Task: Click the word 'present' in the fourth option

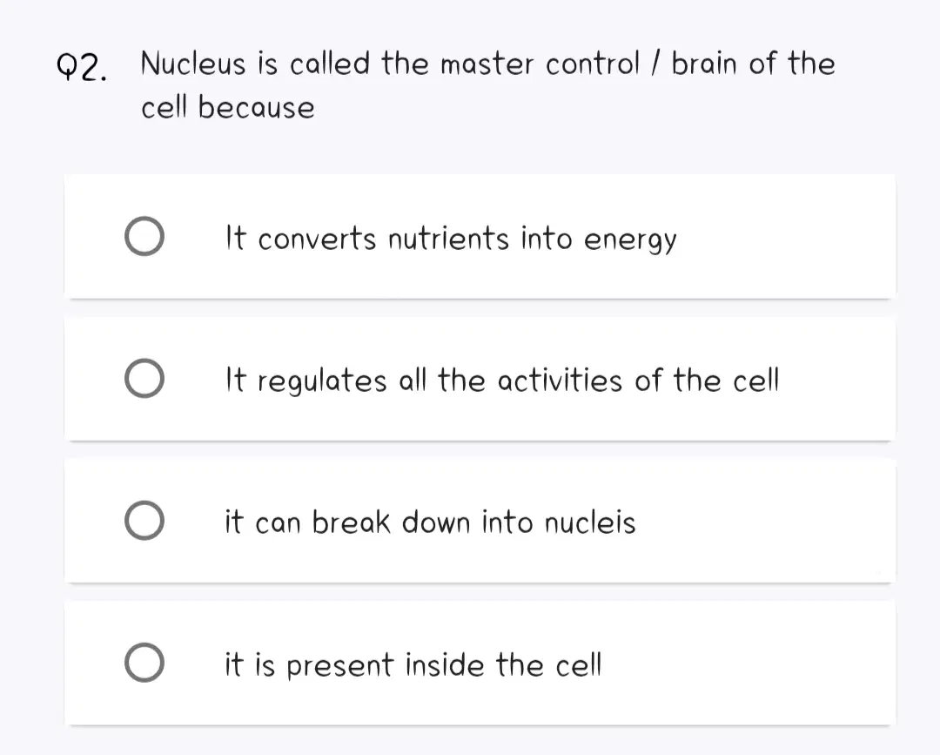Action: tap(340, 666)
